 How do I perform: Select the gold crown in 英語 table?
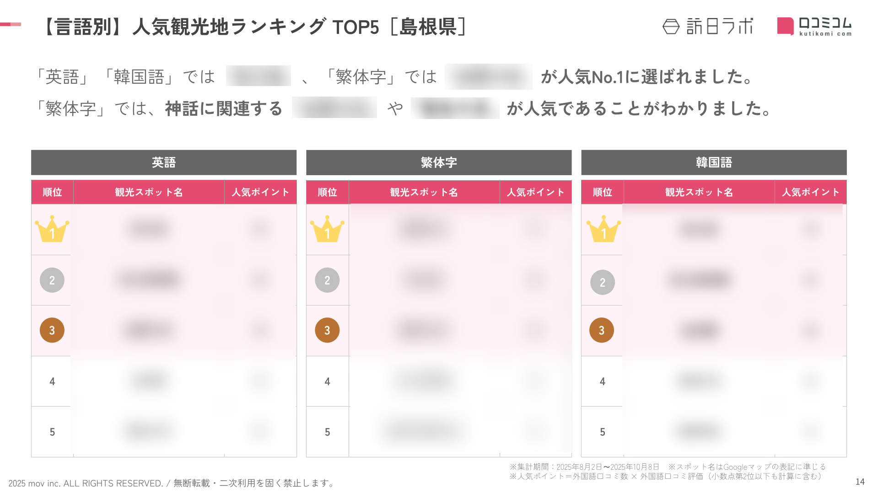point(52,229)
